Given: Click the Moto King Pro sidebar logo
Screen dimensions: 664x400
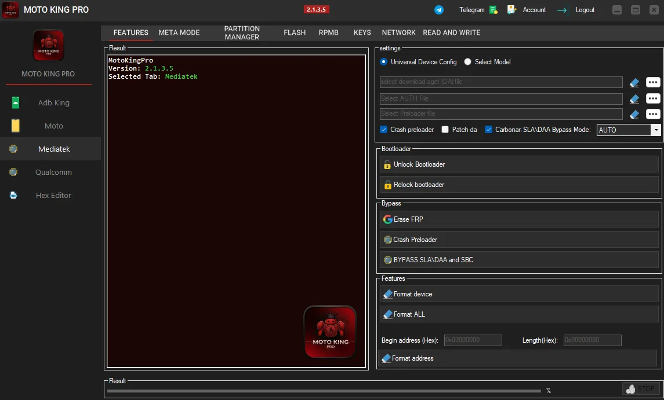Looking at the screenshot, I should pos(49,45).
